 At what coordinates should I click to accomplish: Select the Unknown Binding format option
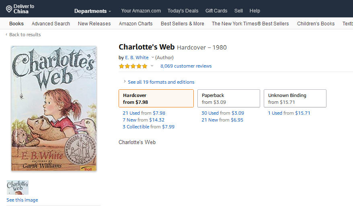295,99
